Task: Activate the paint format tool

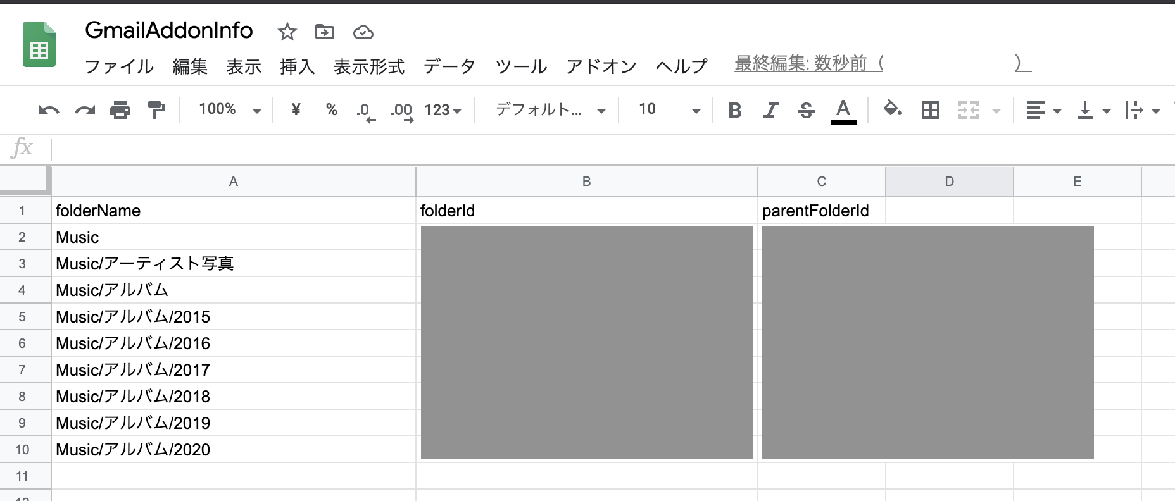Action: 156,110
